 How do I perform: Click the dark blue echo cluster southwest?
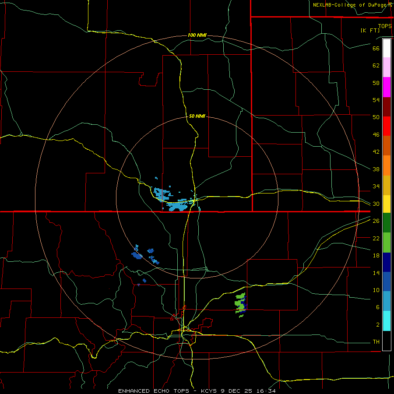(137, 256)
